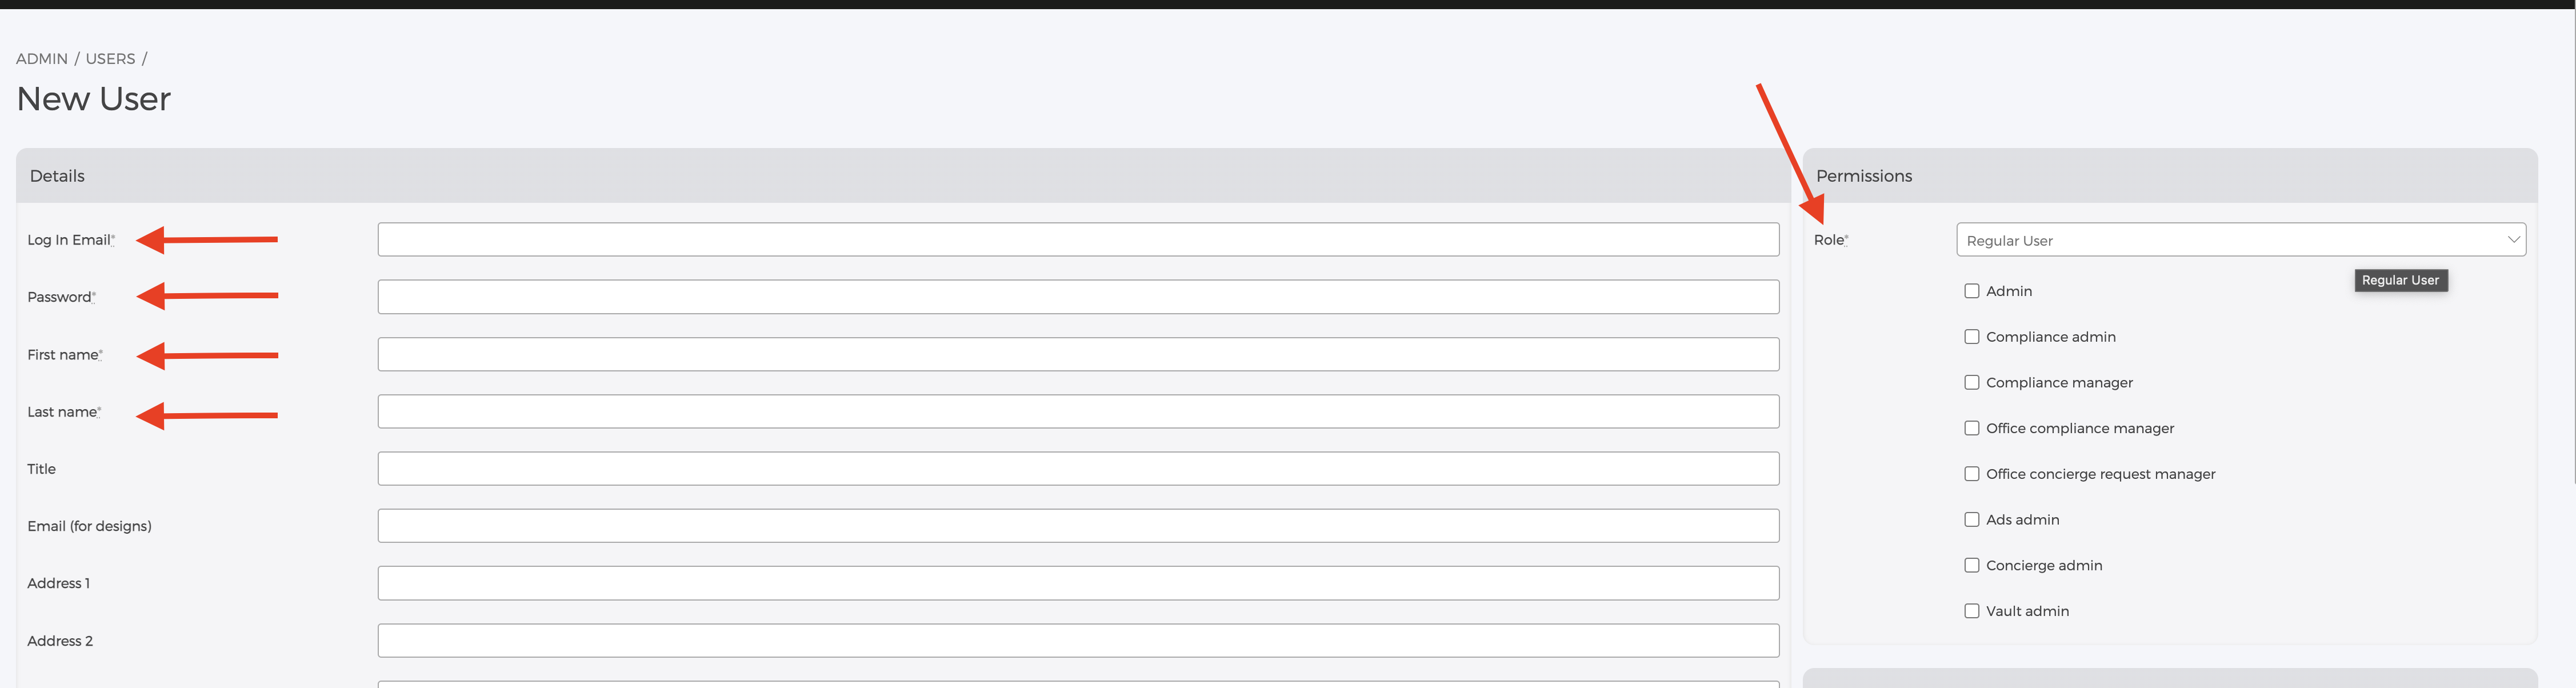Click the Last name text field
Viewport: 2576px width, 688px height.
coord(1078,412)
